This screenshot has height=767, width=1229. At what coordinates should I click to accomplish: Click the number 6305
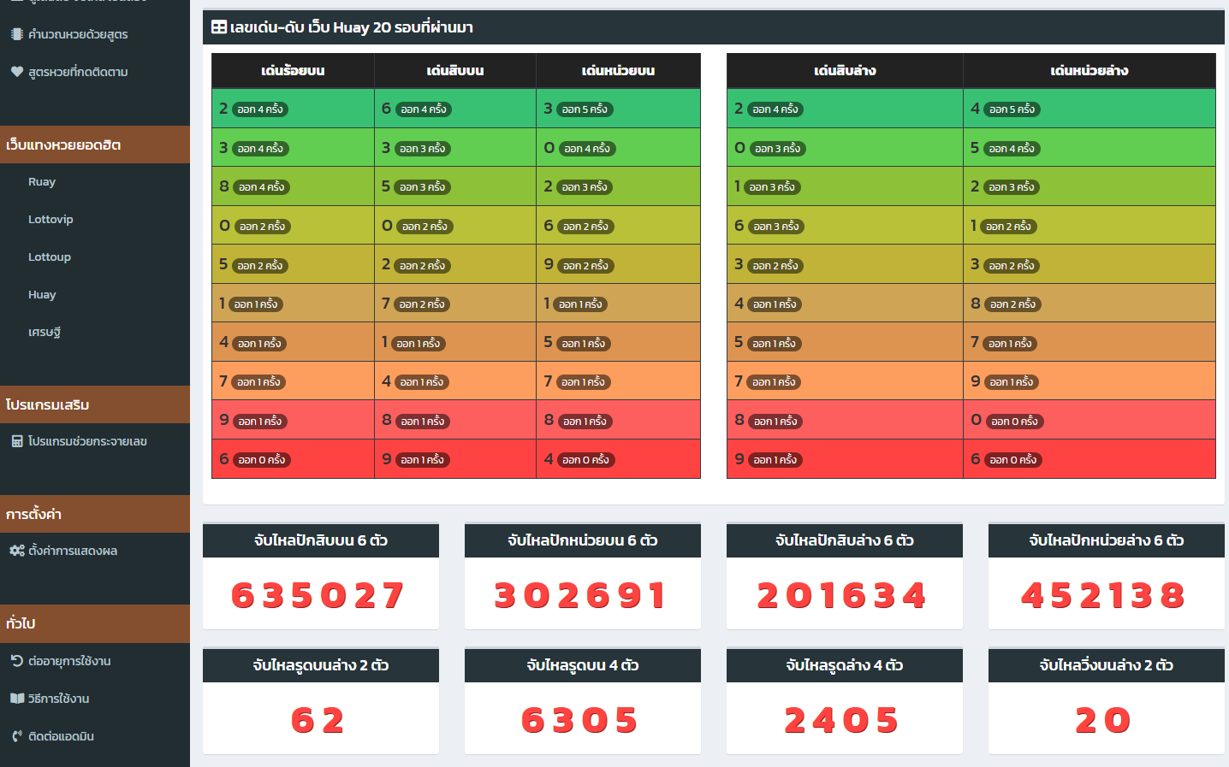click(581, 720)
